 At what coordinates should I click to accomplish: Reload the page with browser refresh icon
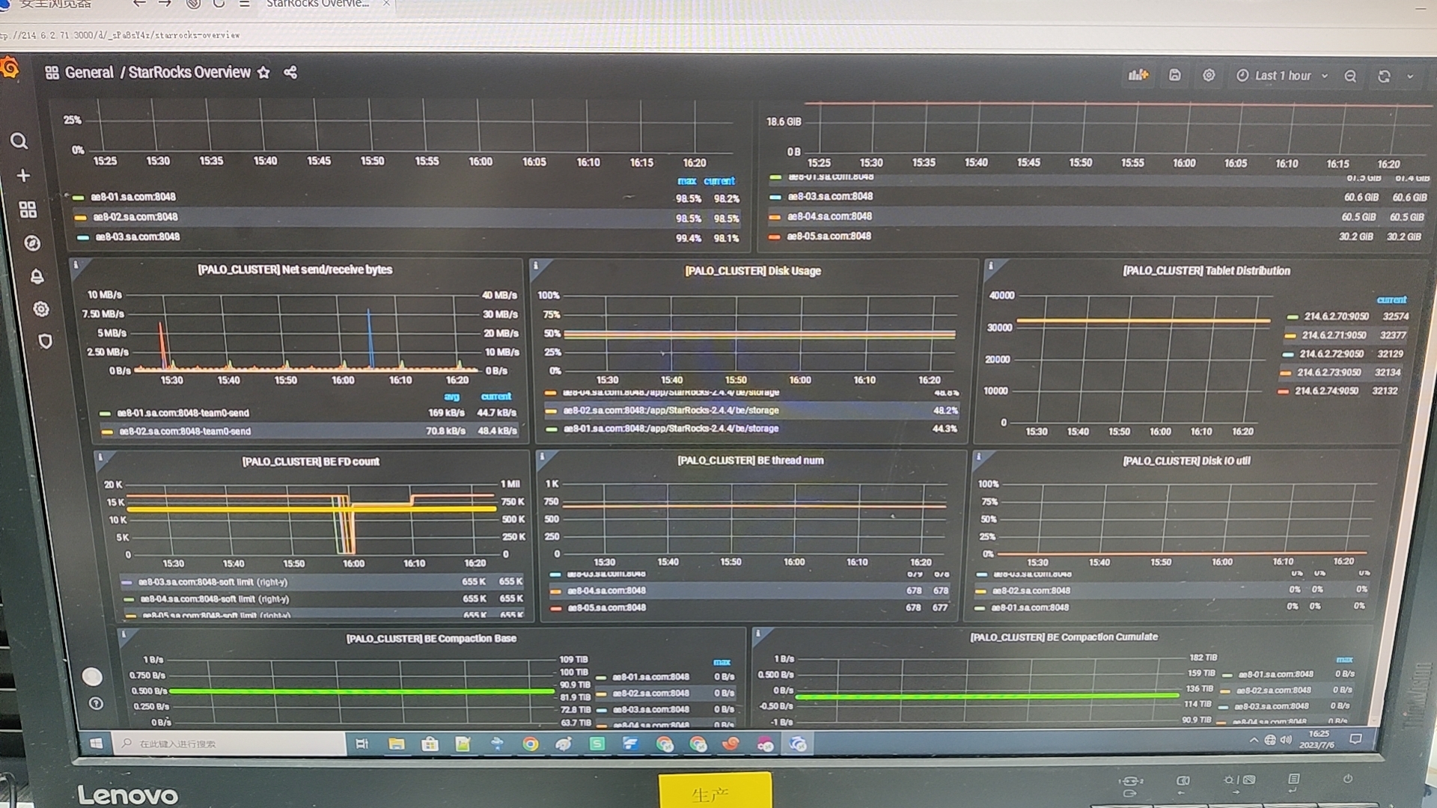pos(219,4)
